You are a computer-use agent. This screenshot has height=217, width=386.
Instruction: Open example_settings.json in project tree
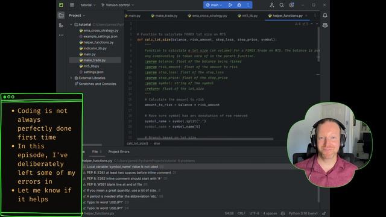(x=98, y=36)
